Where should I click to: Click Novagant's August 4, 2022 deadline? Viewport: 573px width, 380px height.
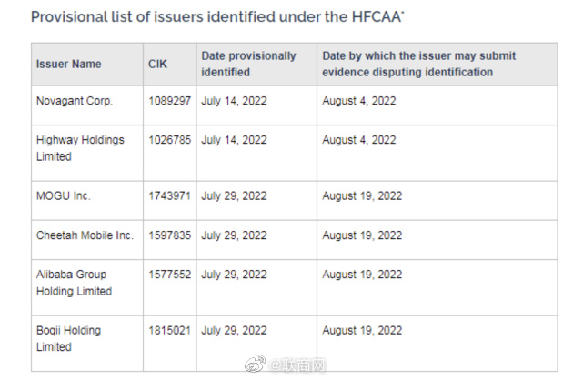tap(359, 101)
